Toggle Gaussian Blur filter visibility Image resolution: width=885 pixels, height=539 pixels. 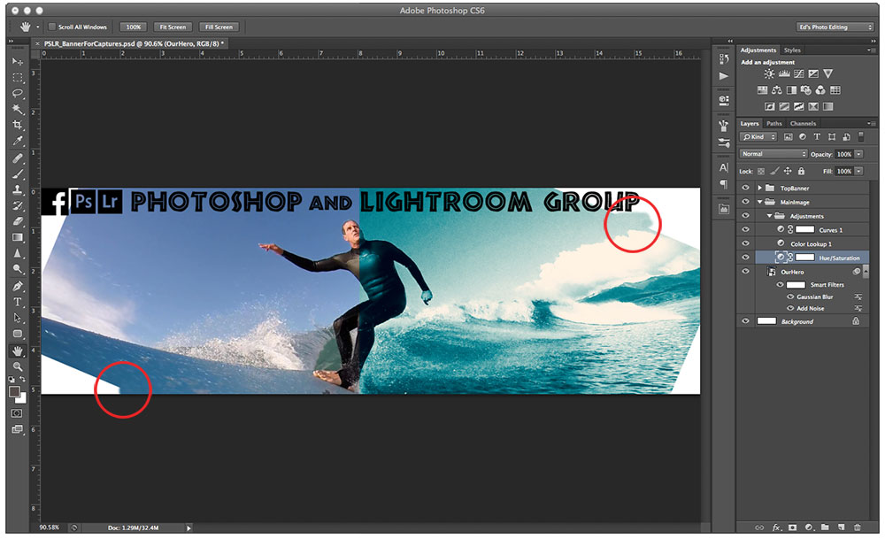[790, 296]
